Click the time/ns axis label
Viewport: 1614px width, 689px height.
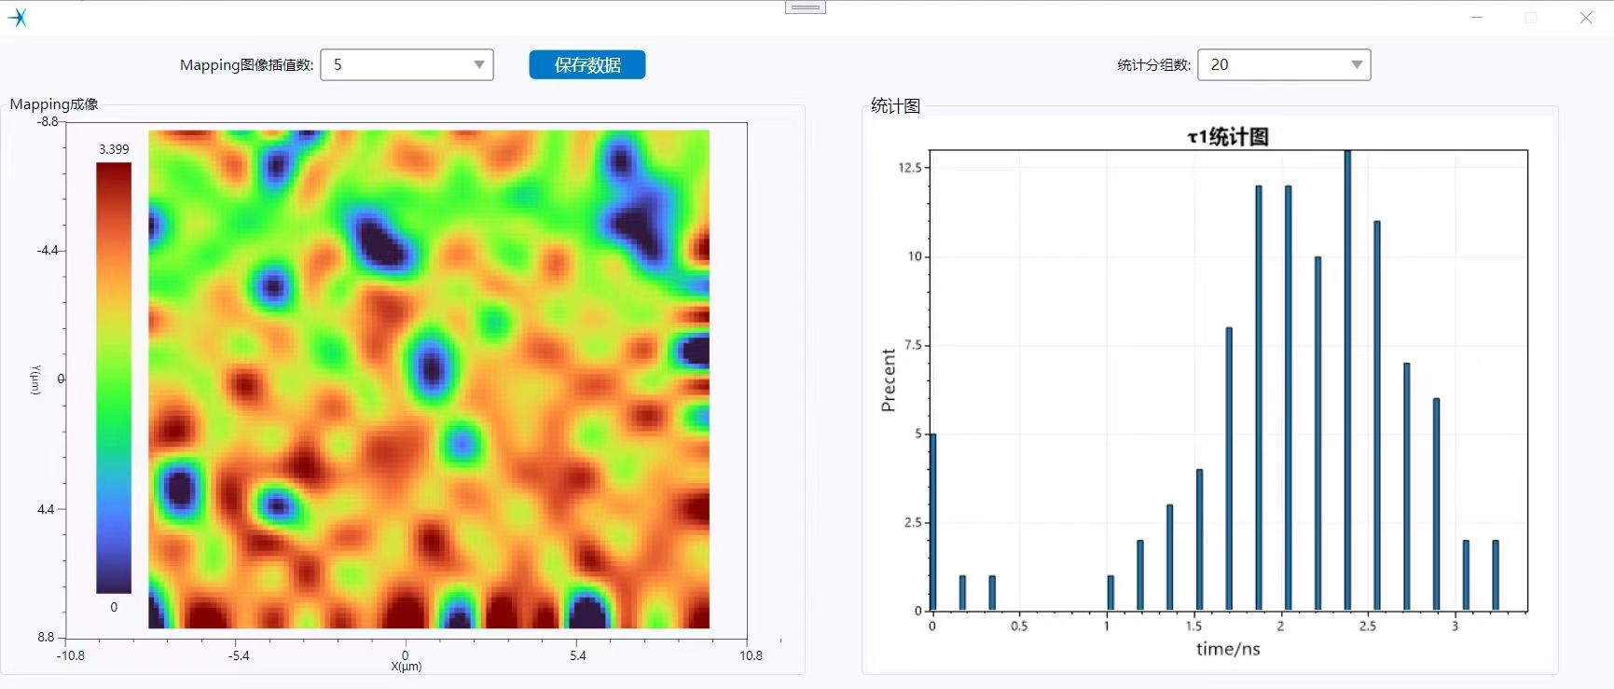click(1228, 649)
